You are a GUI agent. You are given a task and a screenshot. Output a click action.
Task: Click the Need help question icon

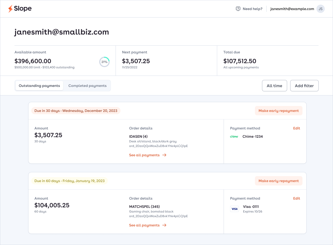pyautogui.click(x=238, y=9)
